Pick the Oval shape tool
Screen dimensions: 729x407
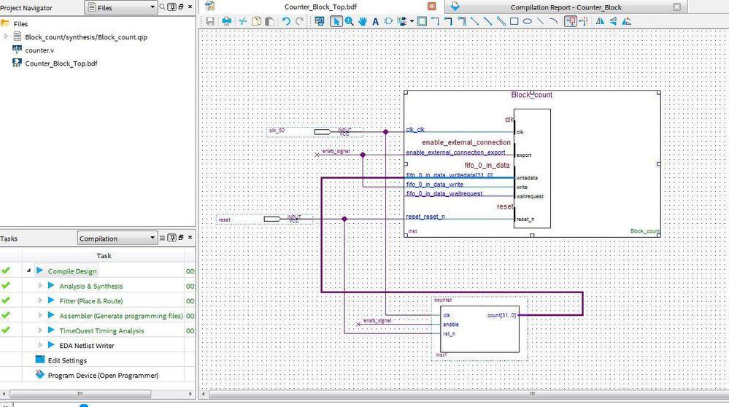[527, 22]
